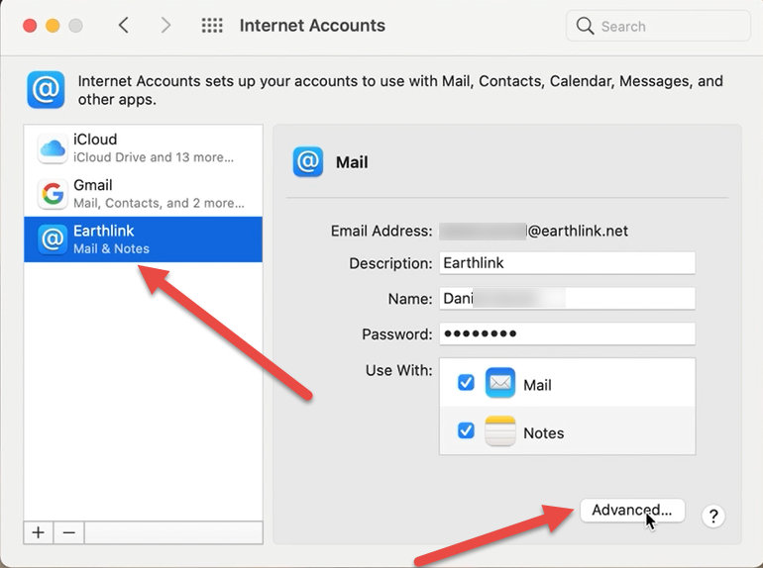Viewport: 763px width, 568px height.
Task: Click the 'Password:' label
Action: pyautogui.click(x=397, y=334)
